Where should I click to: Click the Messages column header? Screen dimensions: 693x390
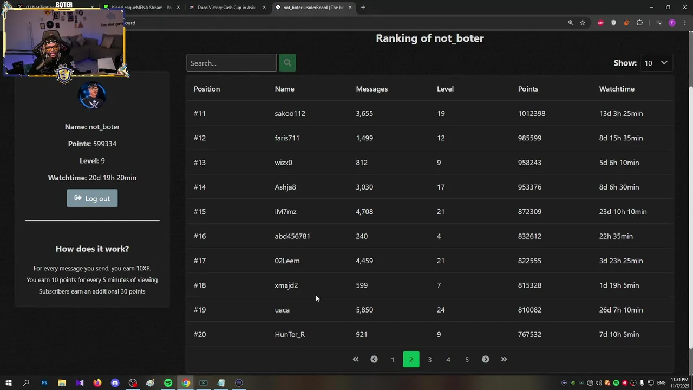click(371, 89)
